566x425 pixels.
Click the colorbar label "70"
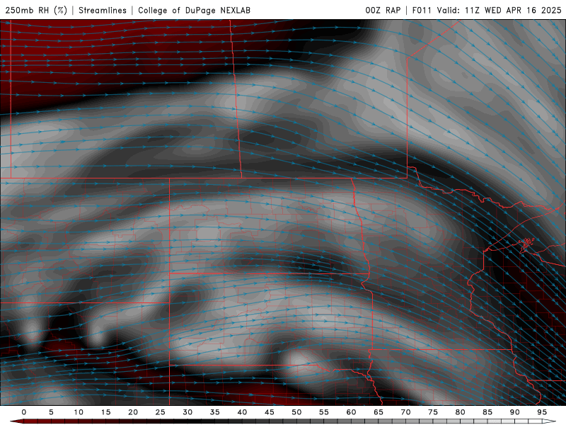point(405,412)
